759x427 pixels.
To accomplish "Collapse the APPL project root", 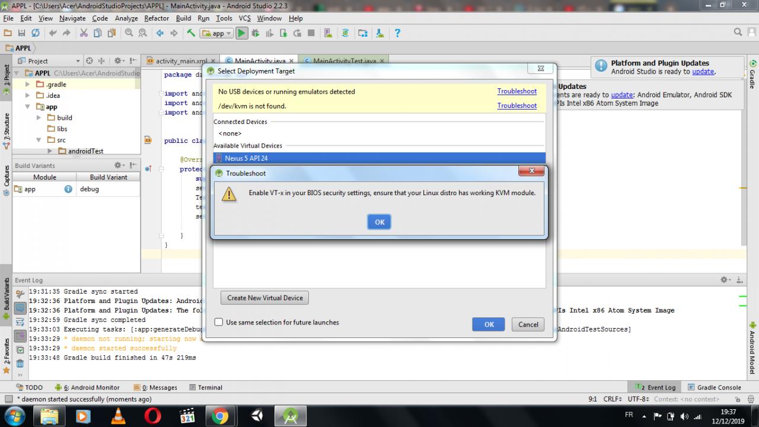I will pyautogui.click(x=17, y=74).
